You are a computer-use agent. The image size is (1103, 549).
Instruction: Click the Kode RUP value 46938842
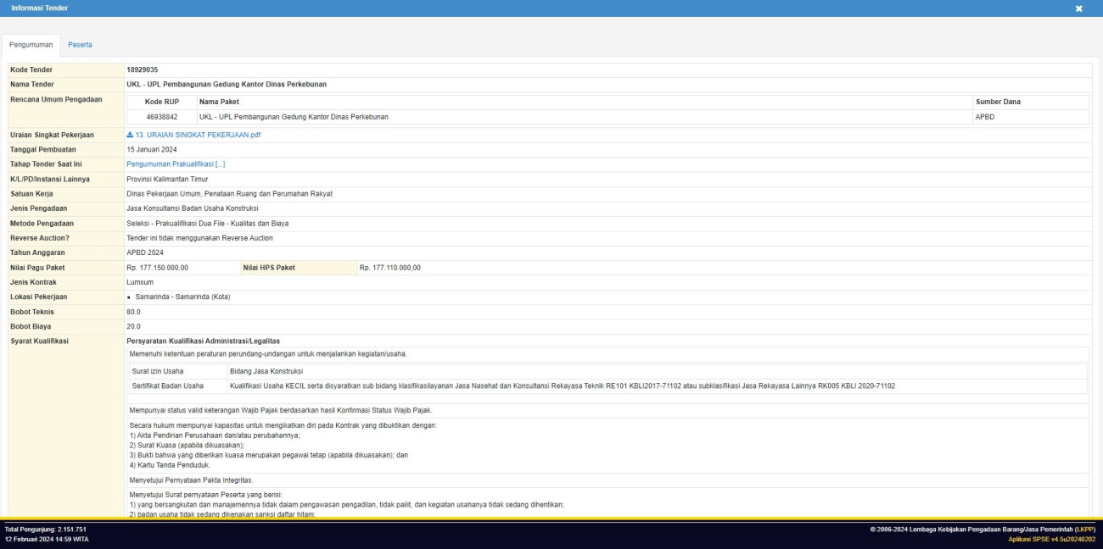point(161,117)
